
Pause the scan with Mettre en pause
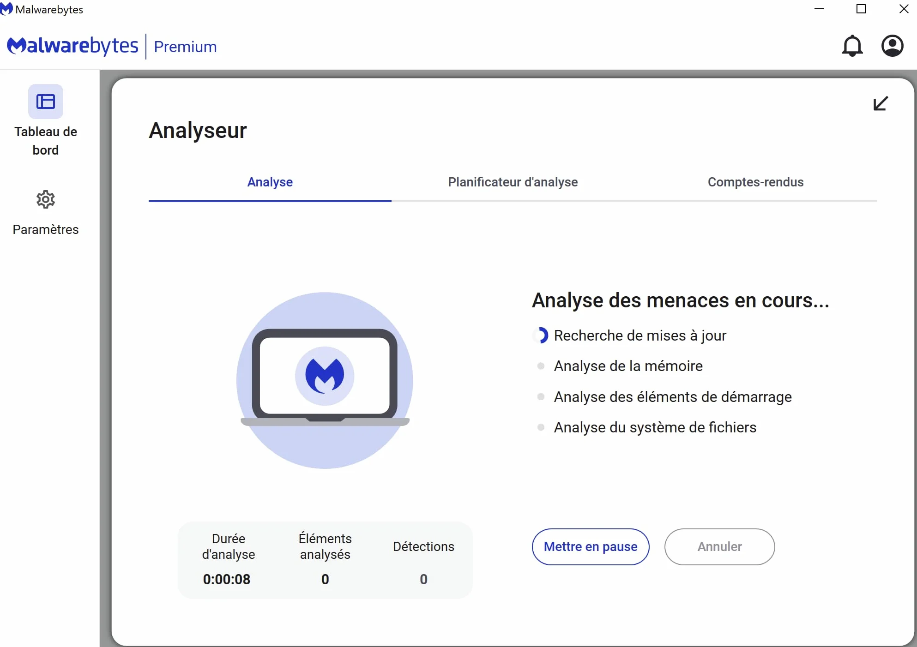(x=591, y=547)
